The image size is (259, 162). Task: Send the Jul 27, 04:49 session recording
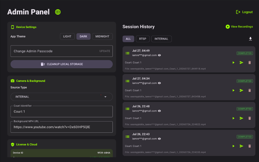click(x=242, y=62)
